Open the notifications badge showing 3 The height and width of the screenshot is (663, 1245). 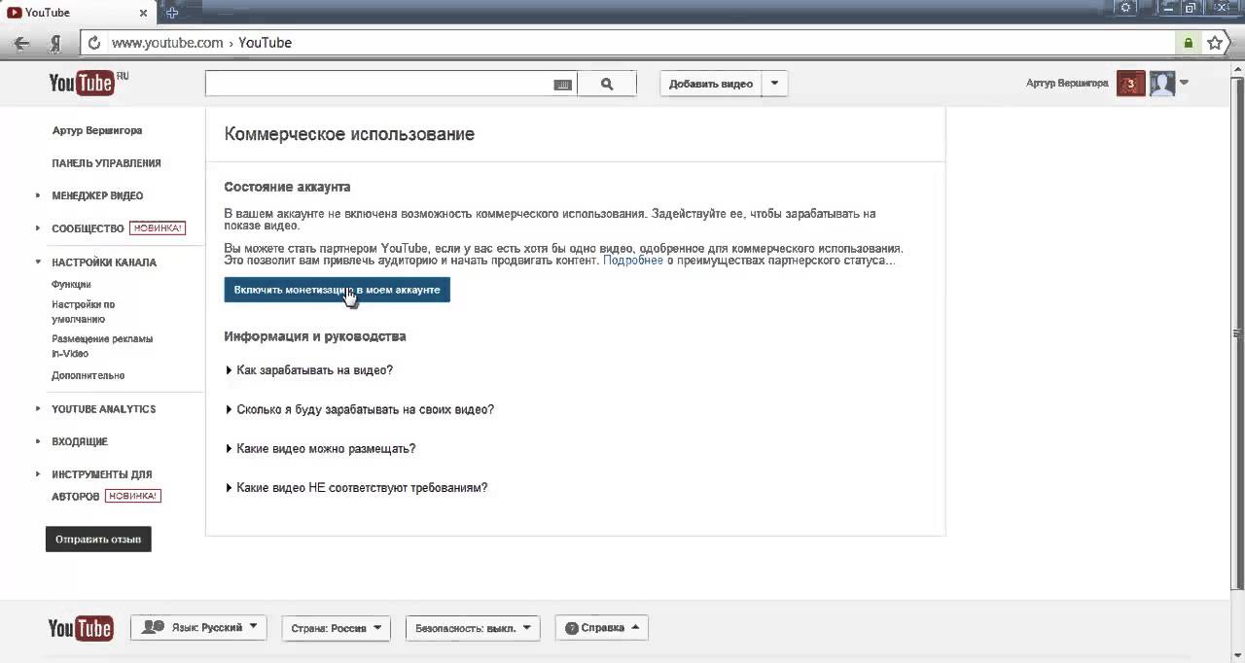(1130, 84)
